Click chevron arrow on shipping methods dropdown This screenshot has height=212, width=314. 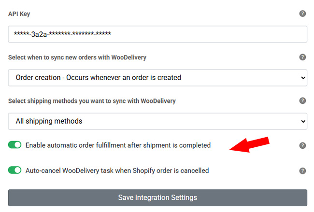pos(303,121)
